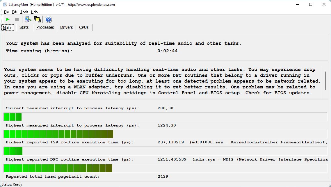Open the options icon in the toolbar

28,19
